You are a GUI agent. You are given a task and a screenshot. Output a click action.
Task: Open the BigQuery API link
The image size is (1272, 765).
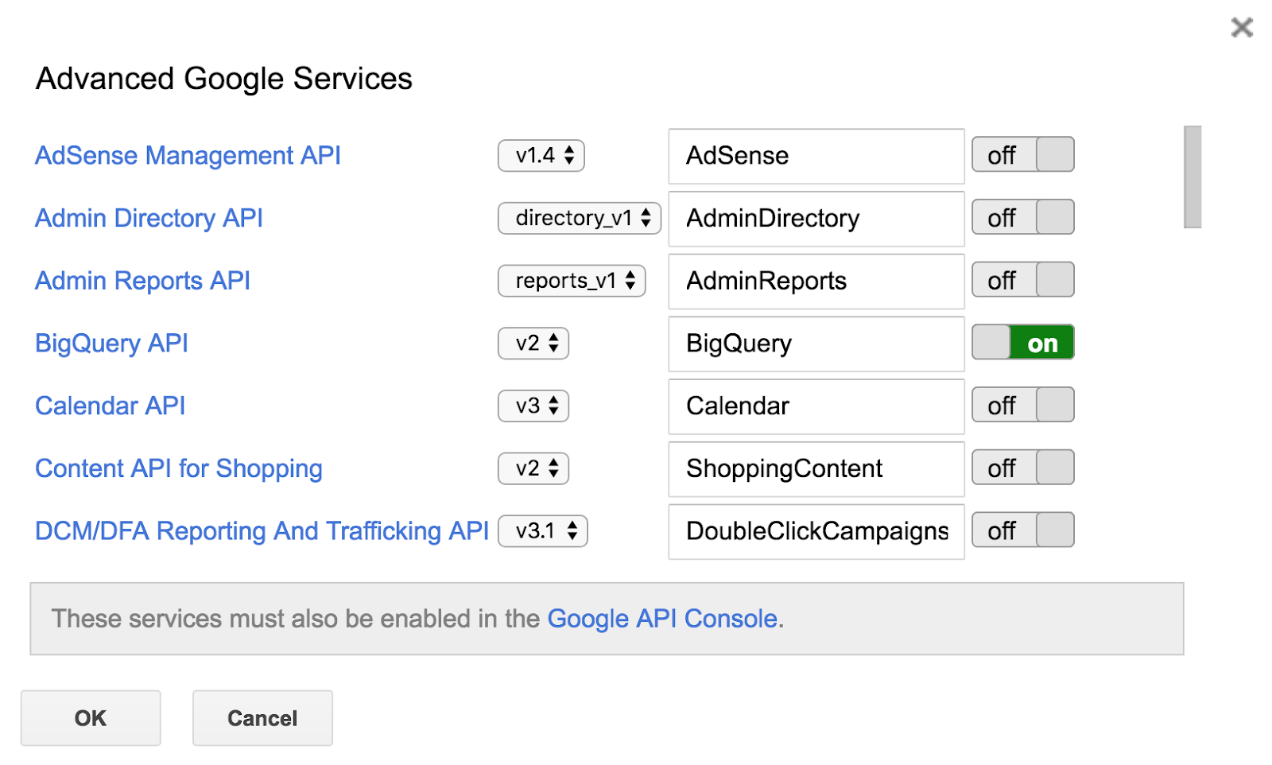(x=111, y=344)
